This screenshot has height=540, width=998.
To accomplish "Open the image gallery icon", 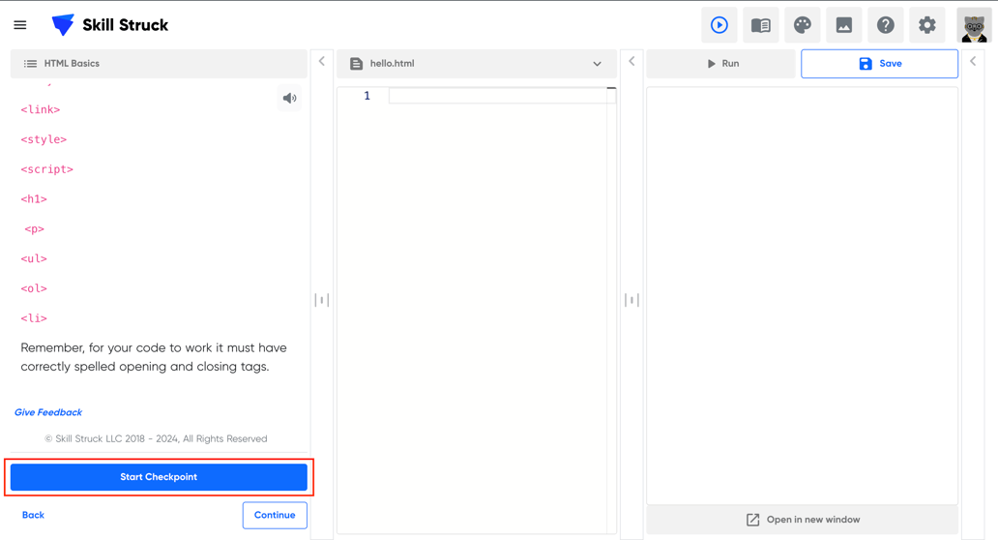I will (844, 25).
